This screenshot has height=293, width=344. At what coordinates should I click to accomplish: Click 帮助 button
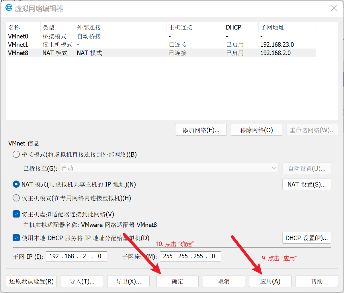click(x=317, y=281)
